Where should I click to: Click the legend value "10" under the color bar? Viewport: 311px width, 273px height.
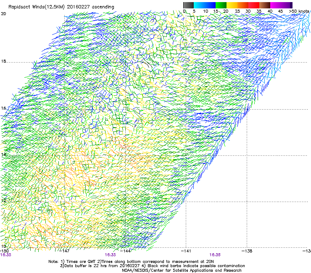(206, 11)
